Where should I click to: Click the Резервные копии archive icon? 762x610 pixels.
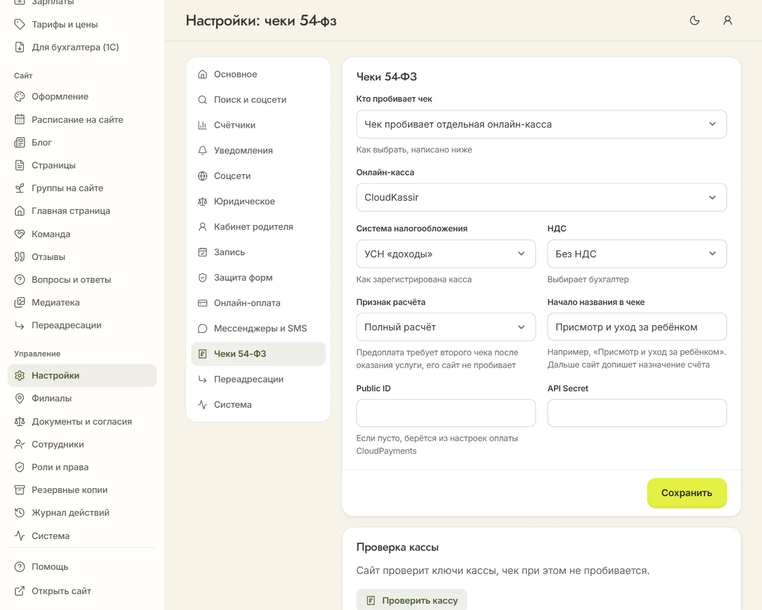[x=20, y=490]
